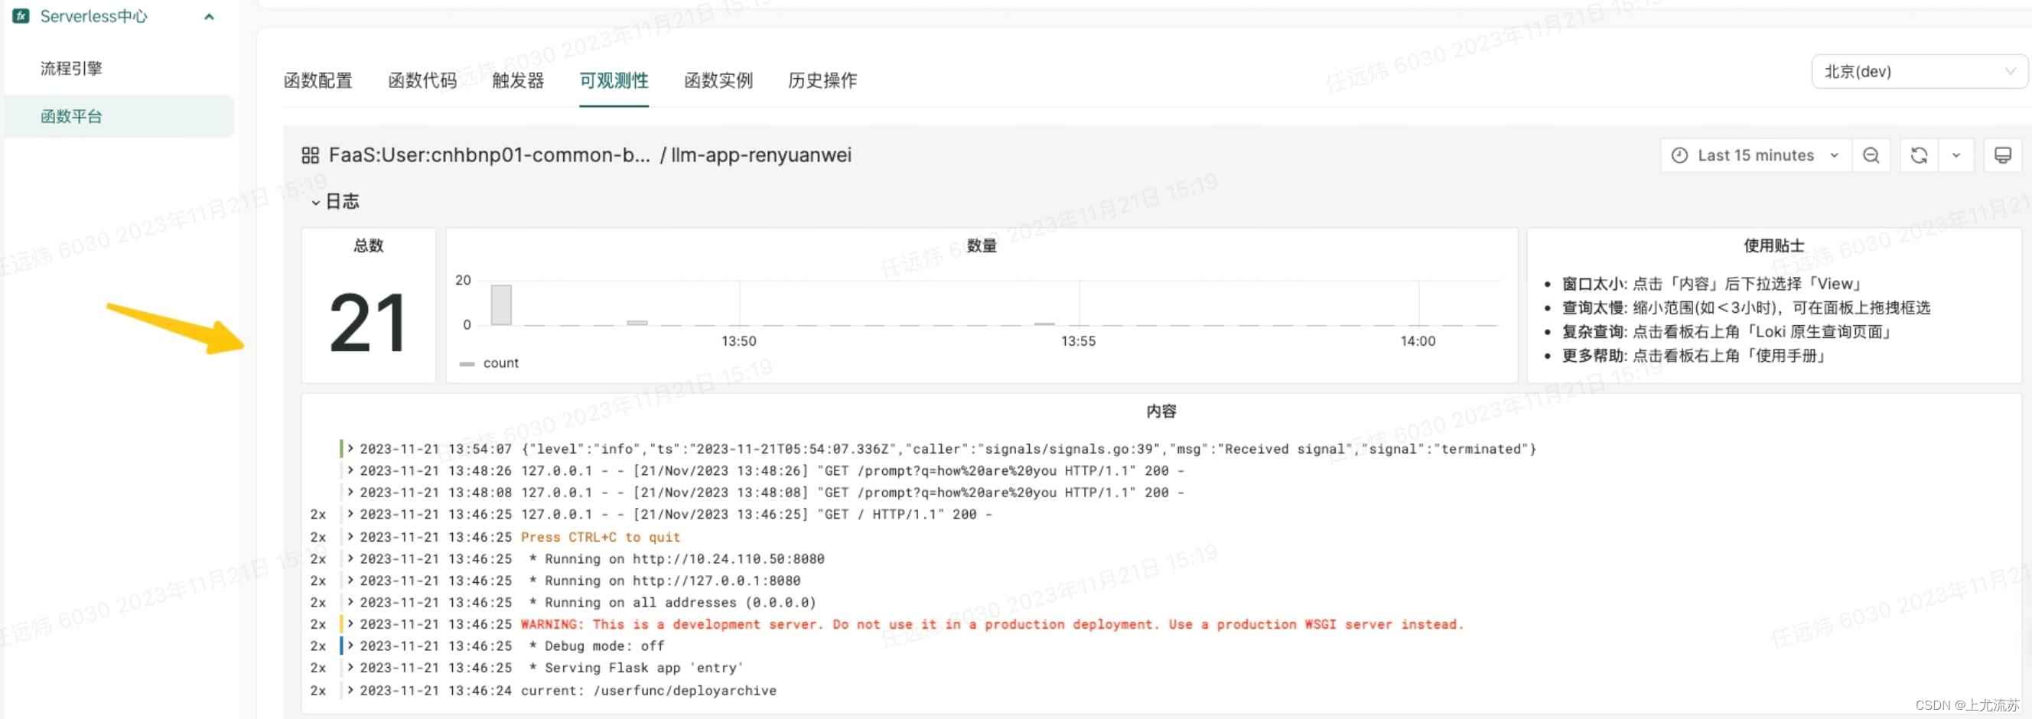The image size is (2032, 719).
Task: Open the 历史操作 tab
Action: click(822, 80)
